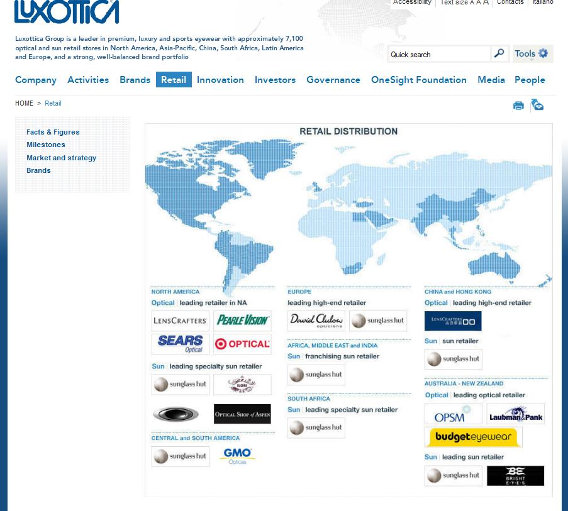Screen dimensions: 568x511
Task: Click the Target Optical logo
Action: [242, 344]
